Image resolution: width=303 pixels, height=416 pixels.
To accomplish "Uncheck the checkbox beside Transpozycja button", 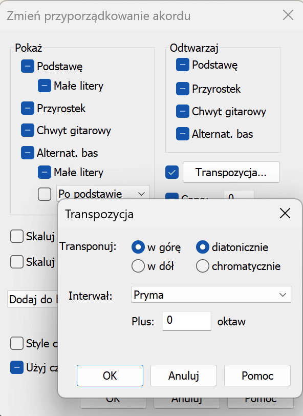I will (x=172, y=172).
